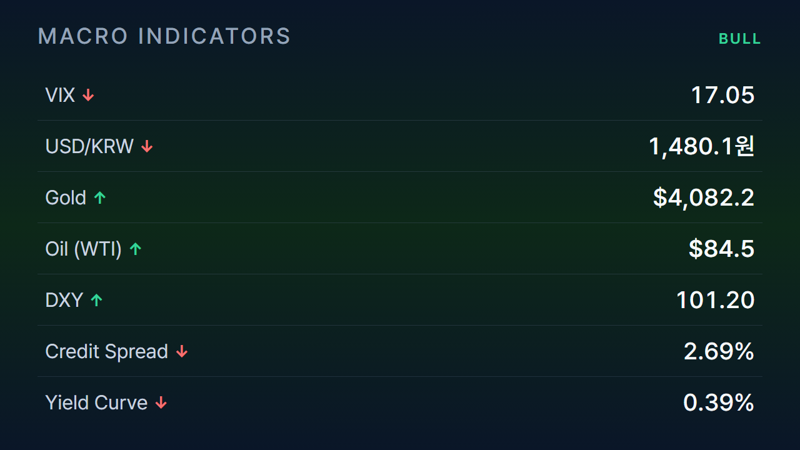Click the down arrow next to USD/KRW

pos(147,146)
